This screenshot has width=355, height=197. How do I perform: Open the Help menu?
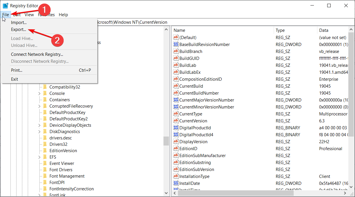[x=63, y=14]
